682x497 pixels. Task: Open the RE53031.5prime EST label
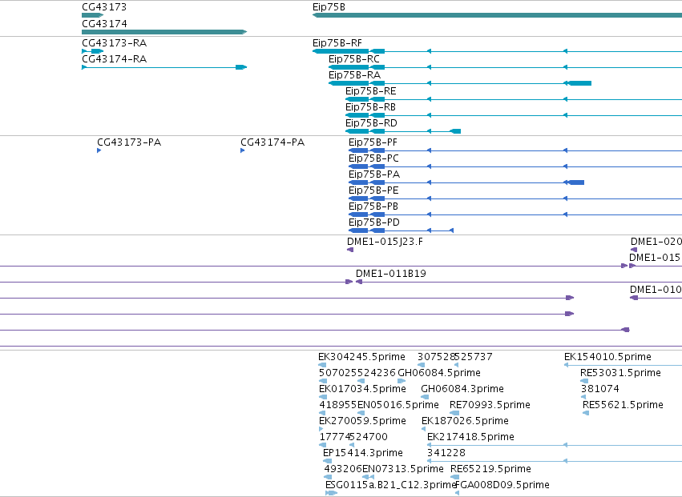620,373
